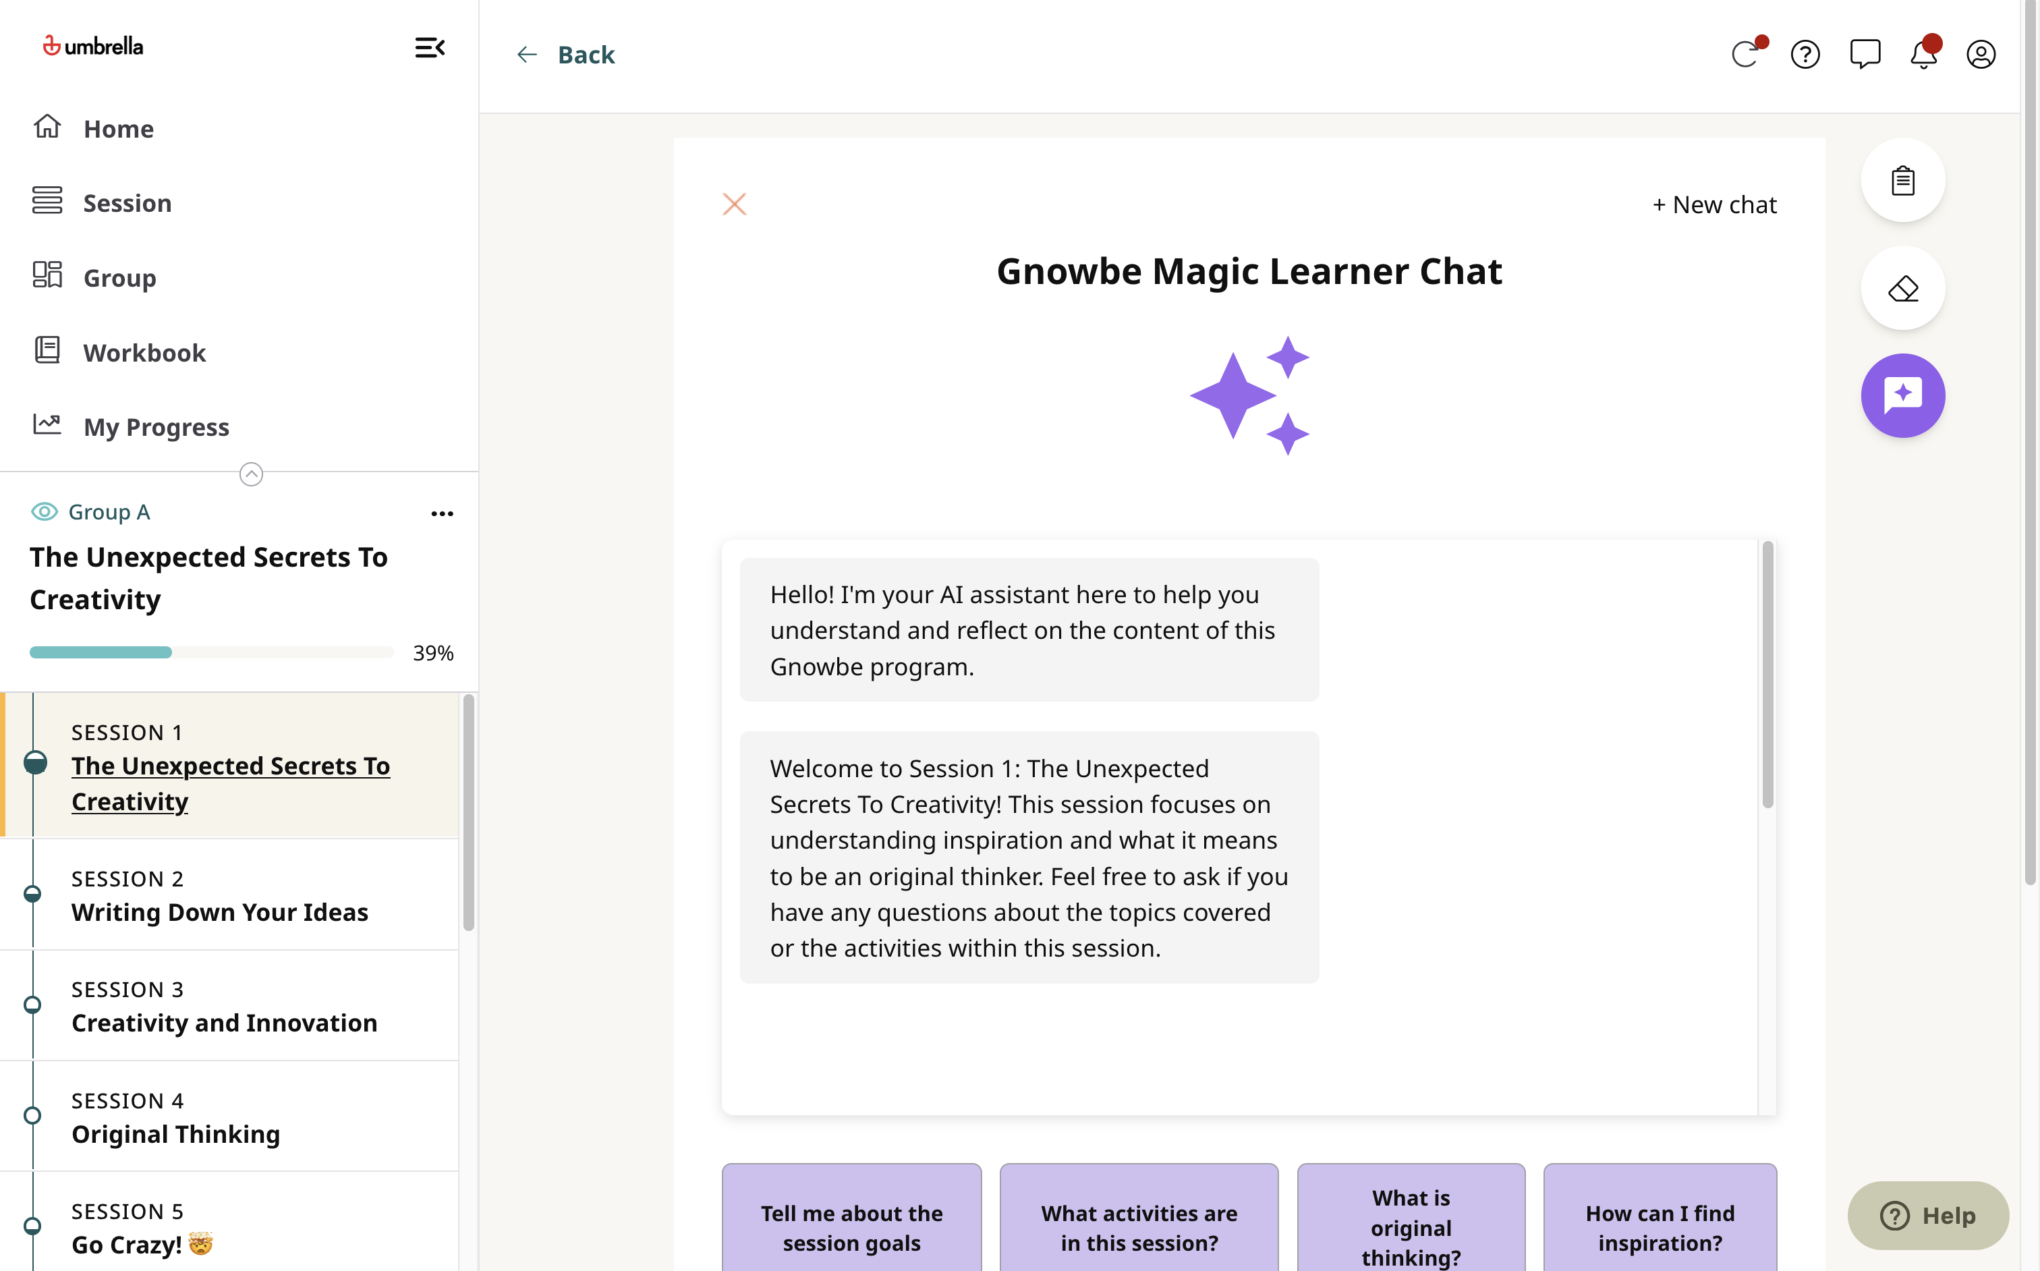Open Session 4 Original Thinking
Viewport: 2040px width, 1271px height.
[230, 1117]
